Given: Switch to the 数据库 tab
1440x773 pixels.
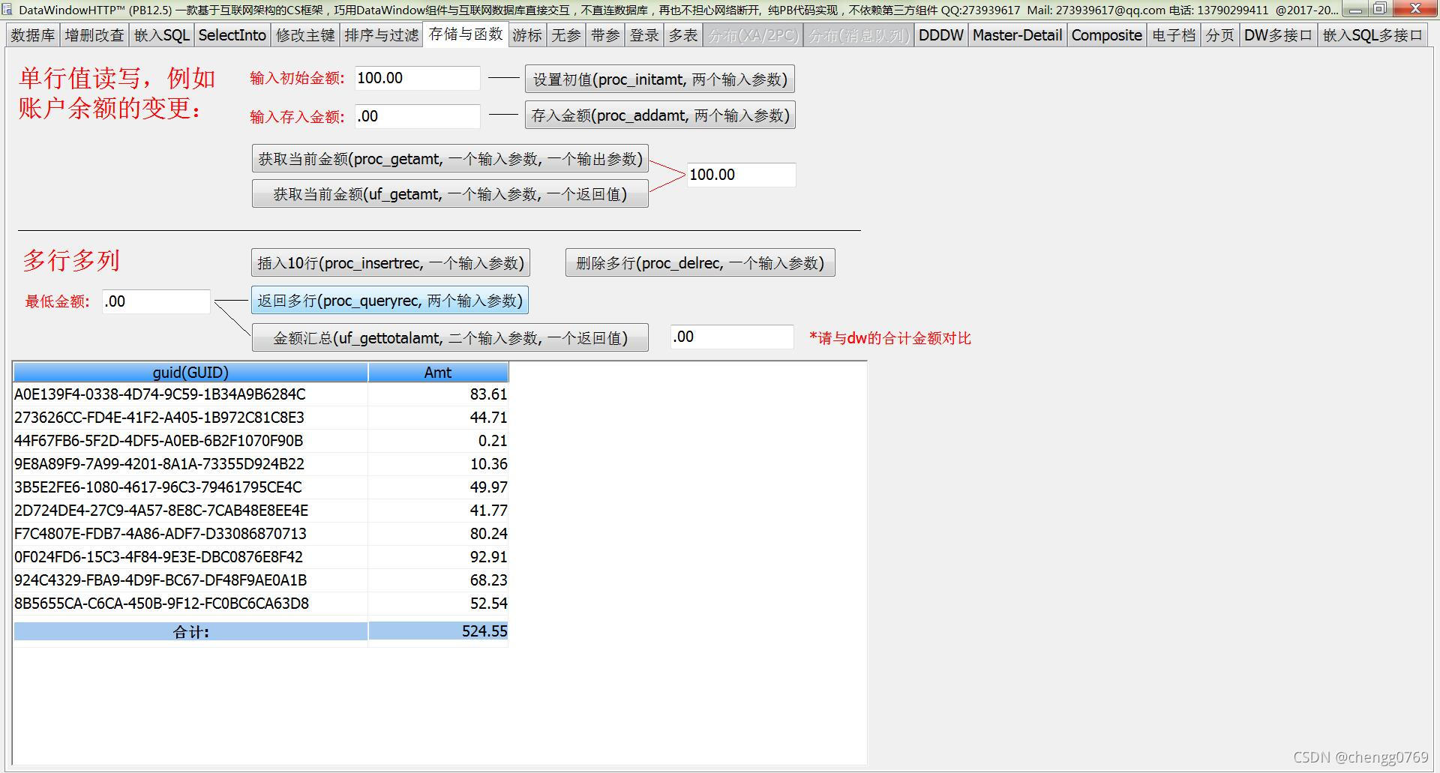Looking at the screenshot, I should point(33,35).
